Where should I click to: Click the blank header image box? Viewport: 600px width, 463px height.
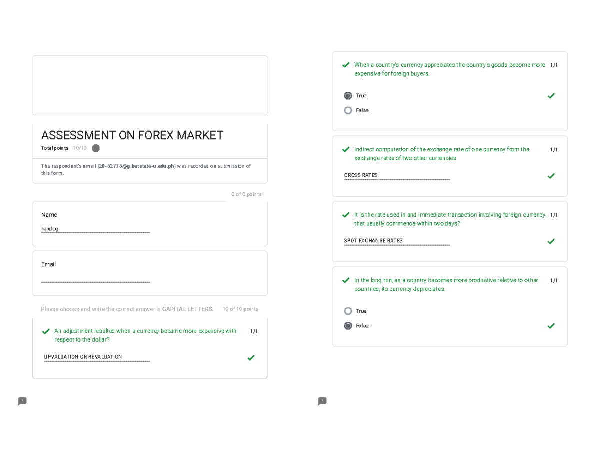[x=150, y=85]
